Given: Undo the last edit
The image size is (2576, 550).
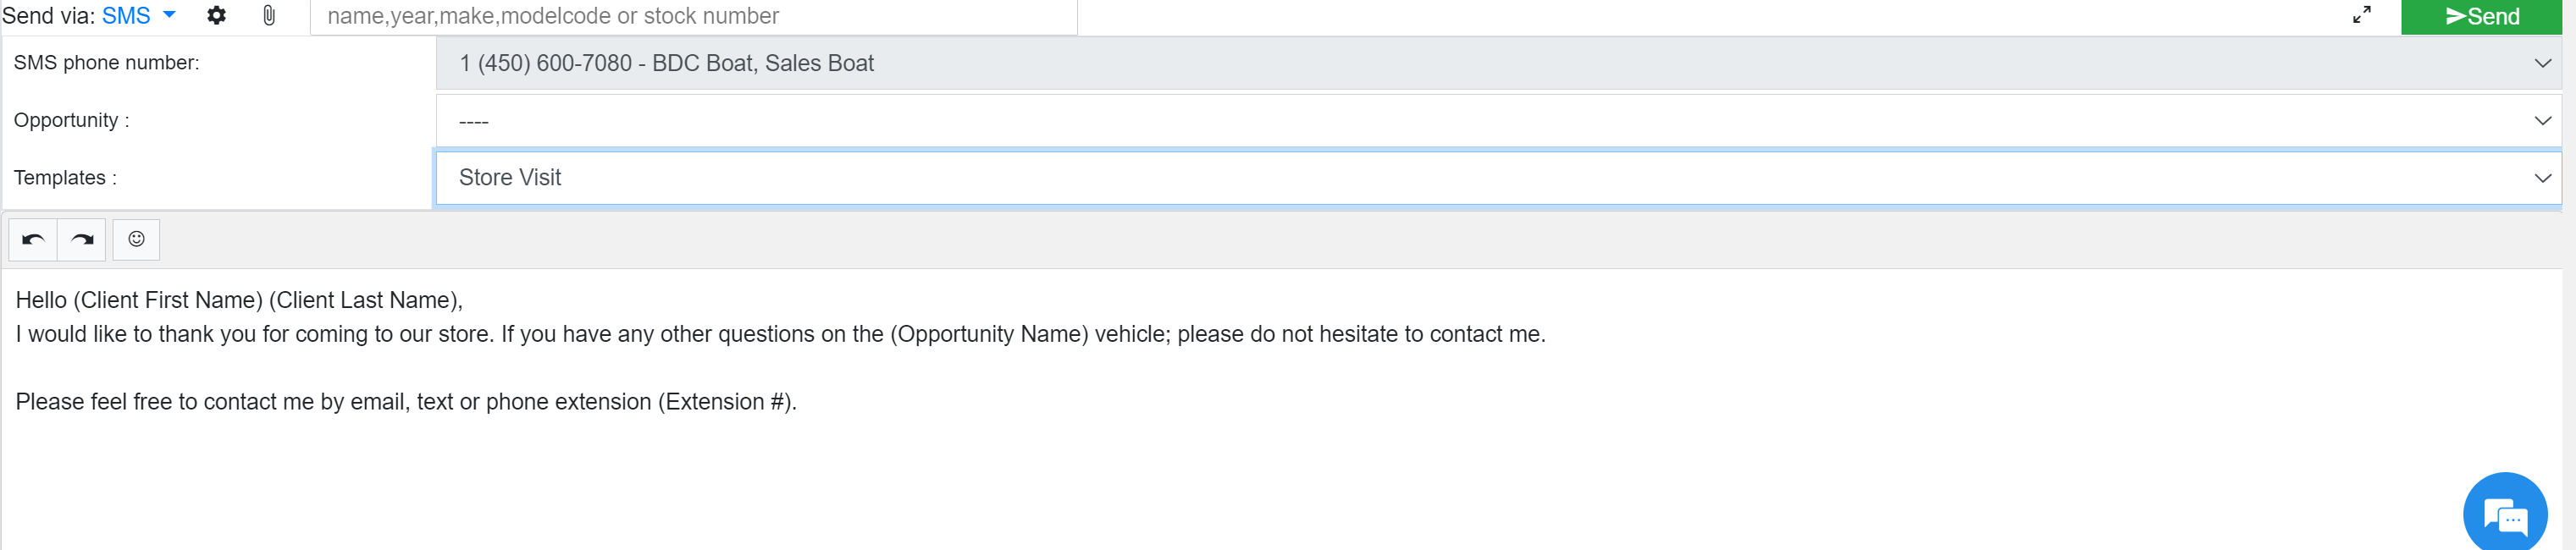Looking at the screenshot, I should 33,240.
